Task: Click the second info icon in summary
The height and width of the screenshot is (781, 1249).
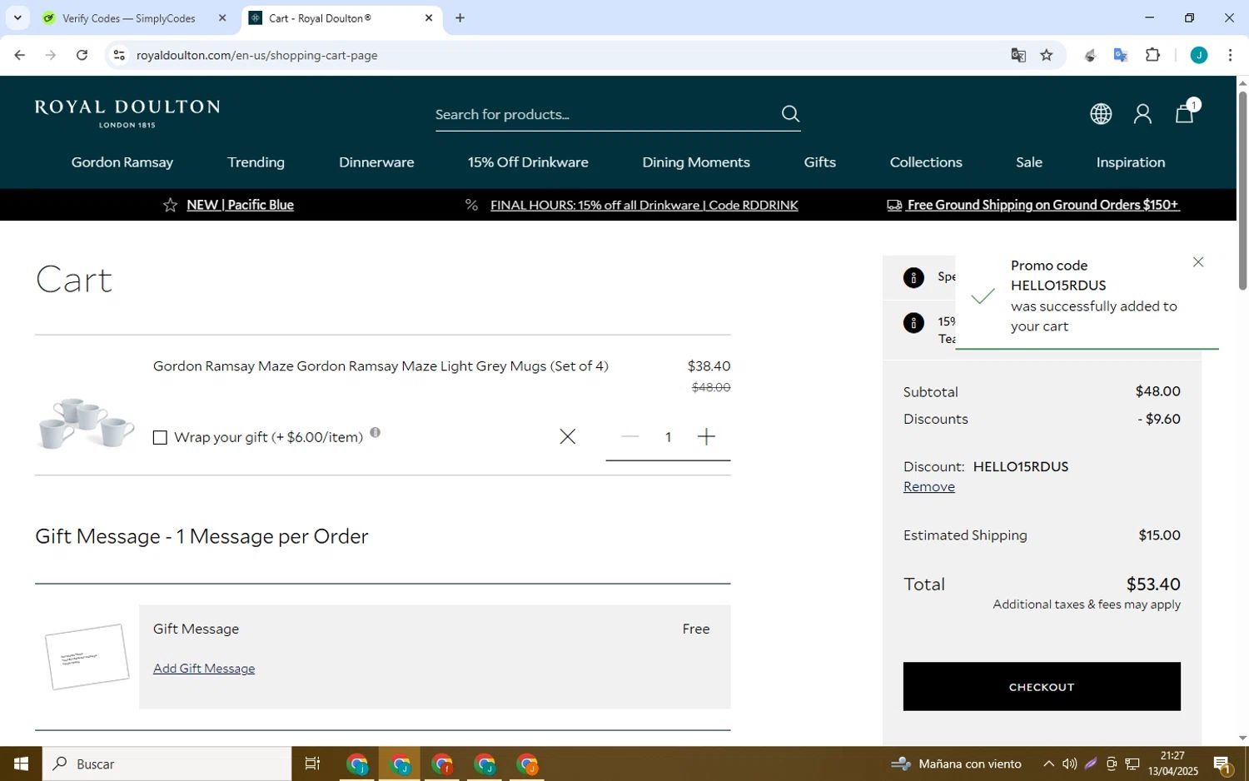Action: point(913,323)
